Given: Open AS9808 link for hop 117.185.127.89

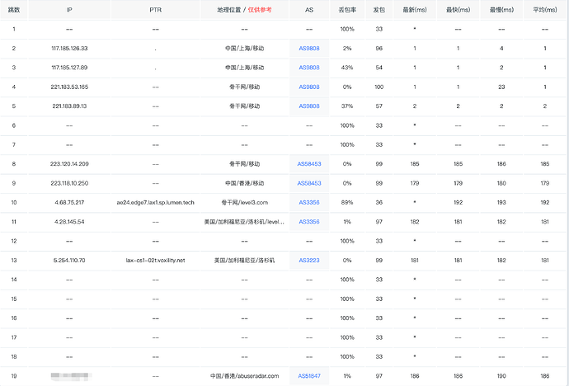Looking at the screenshot, I should (308, 68).
